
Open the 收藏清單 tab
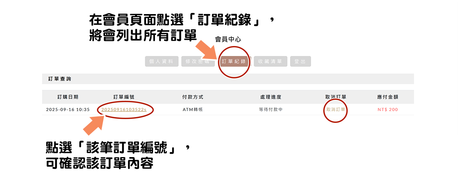click(x=270, y=62)
